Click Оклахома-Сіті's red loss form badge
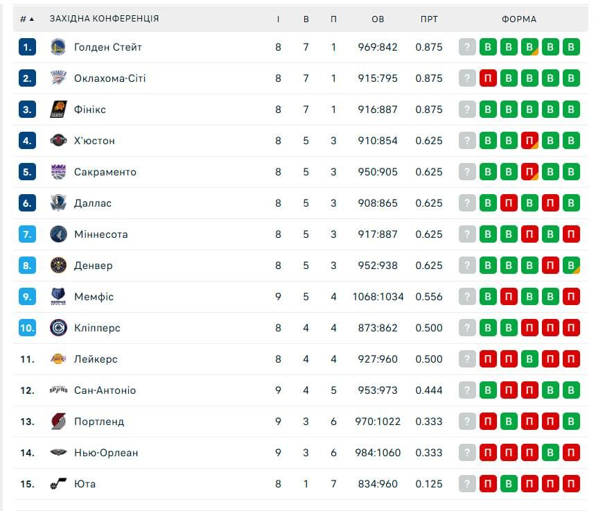The height and width of the screenshot is (511, 596). (x=488, y=78)
